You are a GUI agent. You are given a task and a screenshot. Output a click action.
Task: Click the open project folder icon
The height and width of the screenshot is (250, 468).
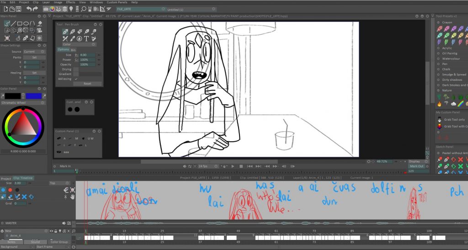(x=12, y=9)
